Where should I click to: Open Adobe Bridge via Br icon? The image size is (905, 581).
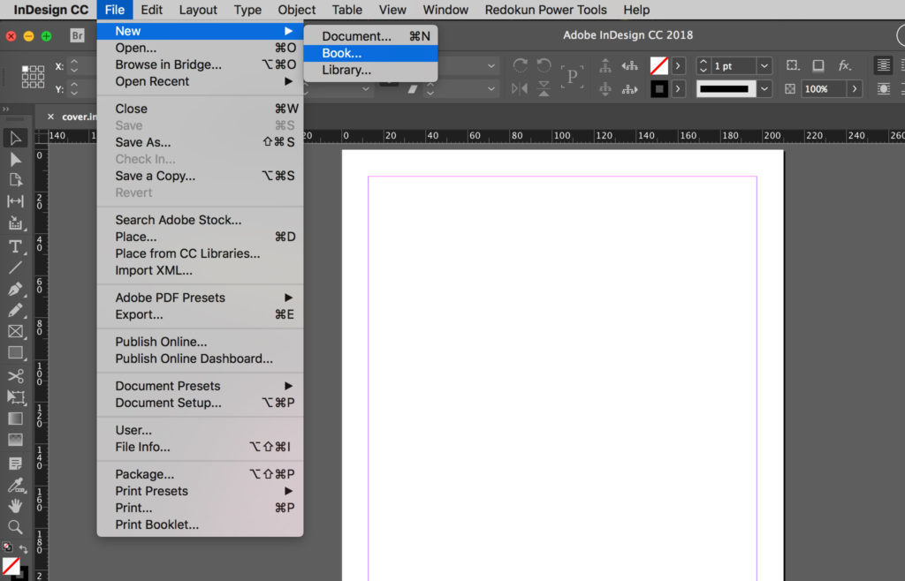coord(78,35)
